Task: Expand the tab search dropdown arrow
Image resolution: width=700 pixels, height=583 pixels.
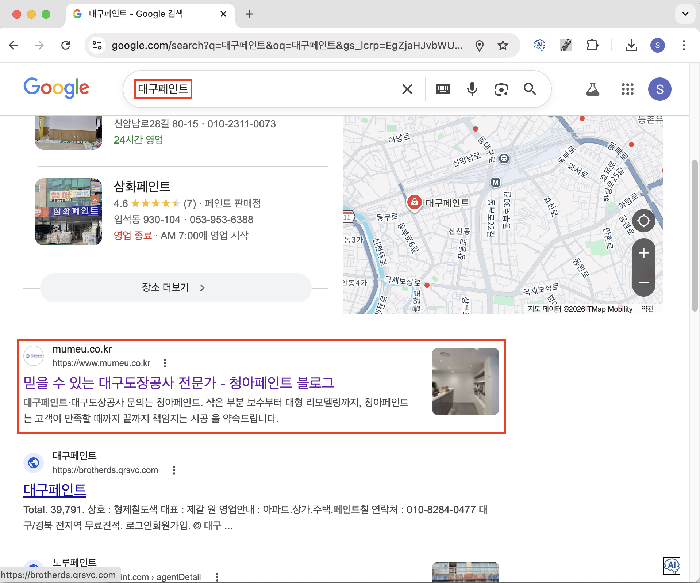Action: pos(685,14)
